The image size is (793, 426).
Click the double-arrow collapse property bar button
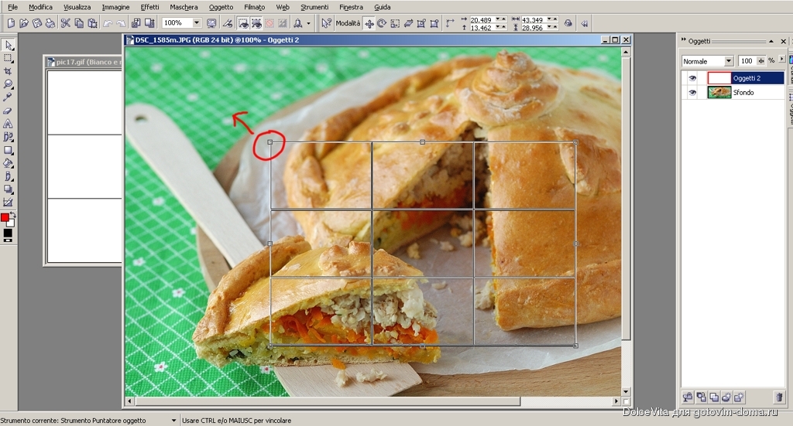click(584, 23)
